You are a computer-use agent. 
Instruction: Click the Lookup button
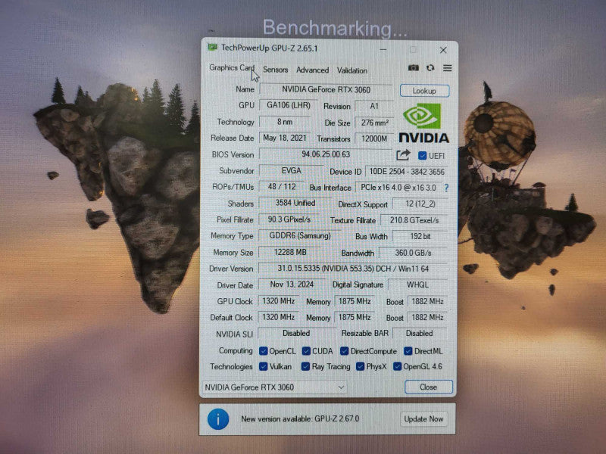[x=424, y=91]
